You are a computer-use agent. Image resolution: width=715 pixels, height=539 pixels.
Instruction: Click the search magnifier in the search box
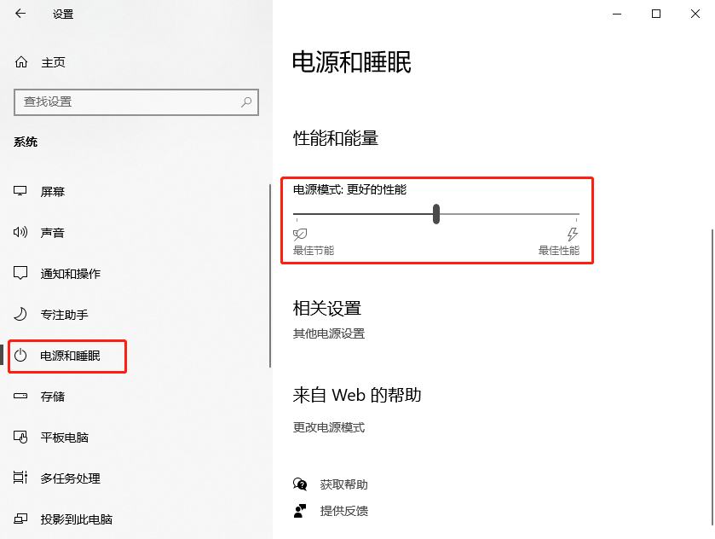(245, 102)
